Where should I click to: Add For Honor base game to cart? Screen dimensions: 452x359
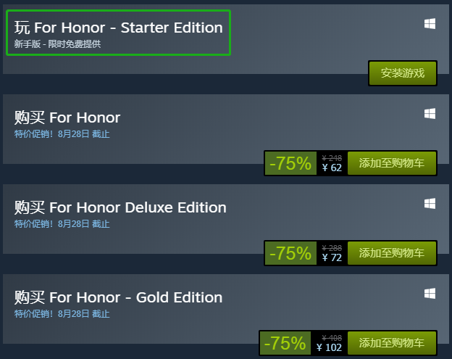click(392, 163)
